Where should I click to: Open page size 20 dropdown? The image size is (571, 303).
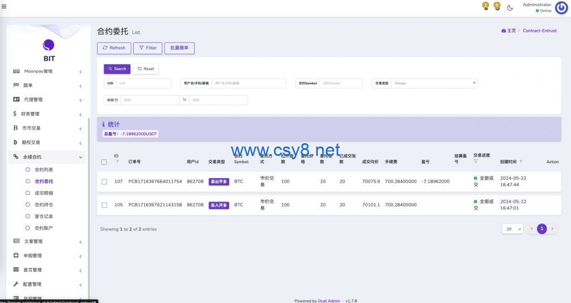tap(512, 229)
